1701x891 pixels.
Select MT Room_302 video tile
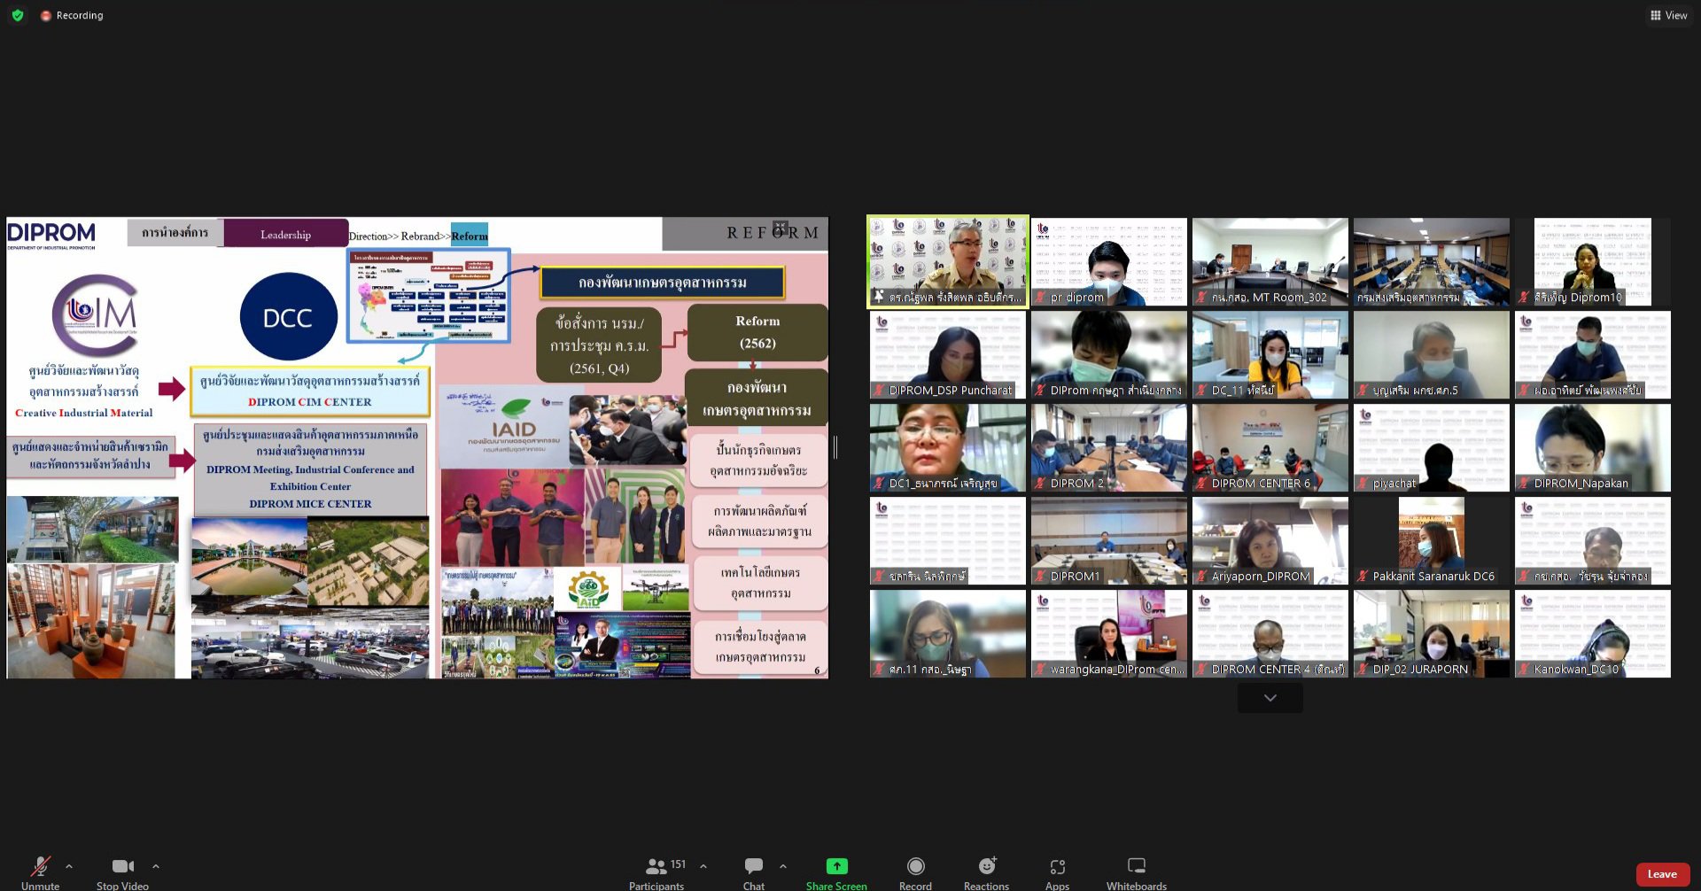click(1270, 261)
